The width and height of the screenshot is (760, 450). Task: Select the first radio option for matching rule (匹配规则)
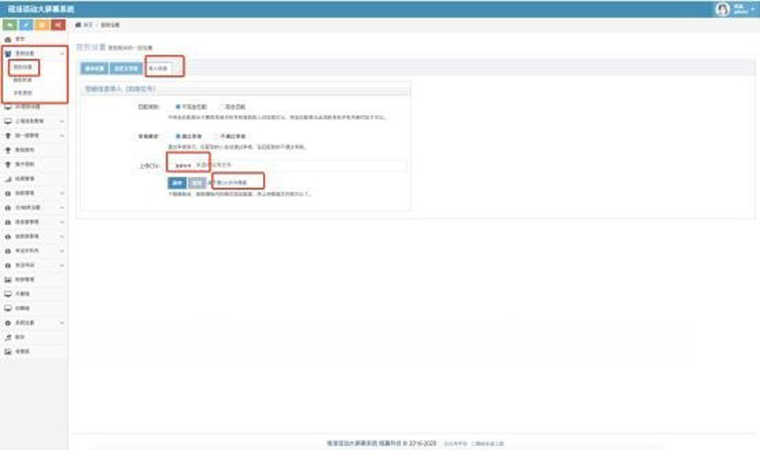[177, 107]
